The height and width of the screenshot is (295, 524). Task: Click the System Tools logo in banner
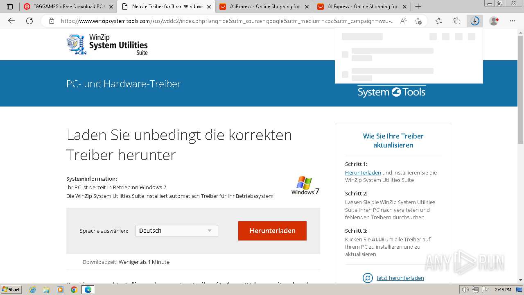tap(392, 92)
